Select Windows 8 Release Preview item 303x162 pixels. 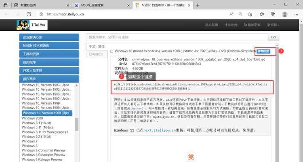coord(42,160)
